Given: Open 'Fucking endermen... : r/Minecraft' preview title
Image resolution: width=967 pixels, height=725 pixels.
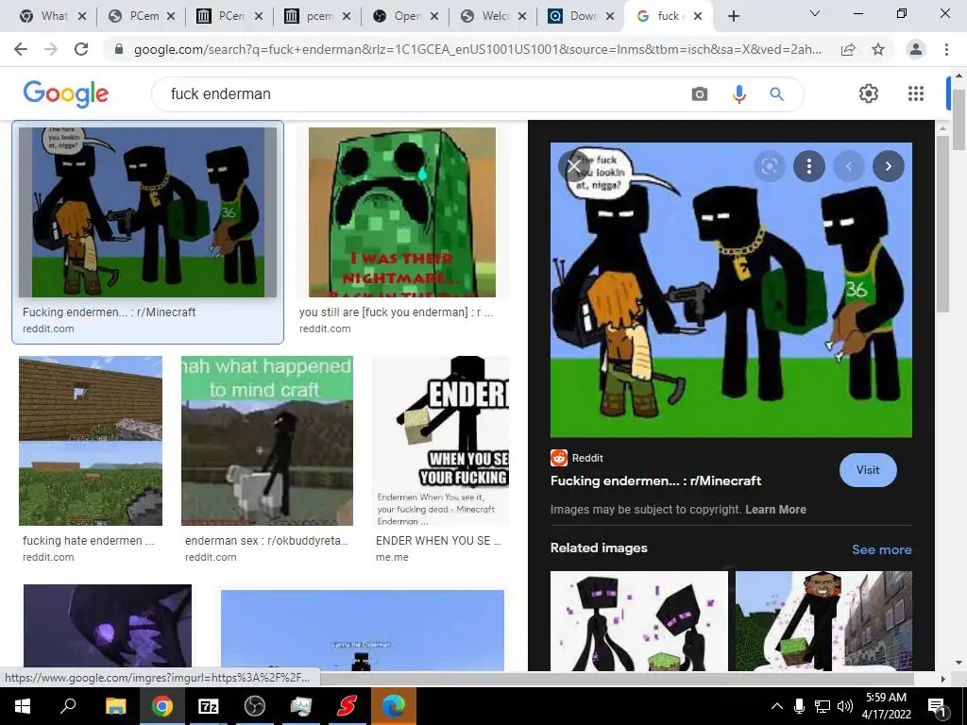Looking at the screenshot, I should (x=655, y=481).
